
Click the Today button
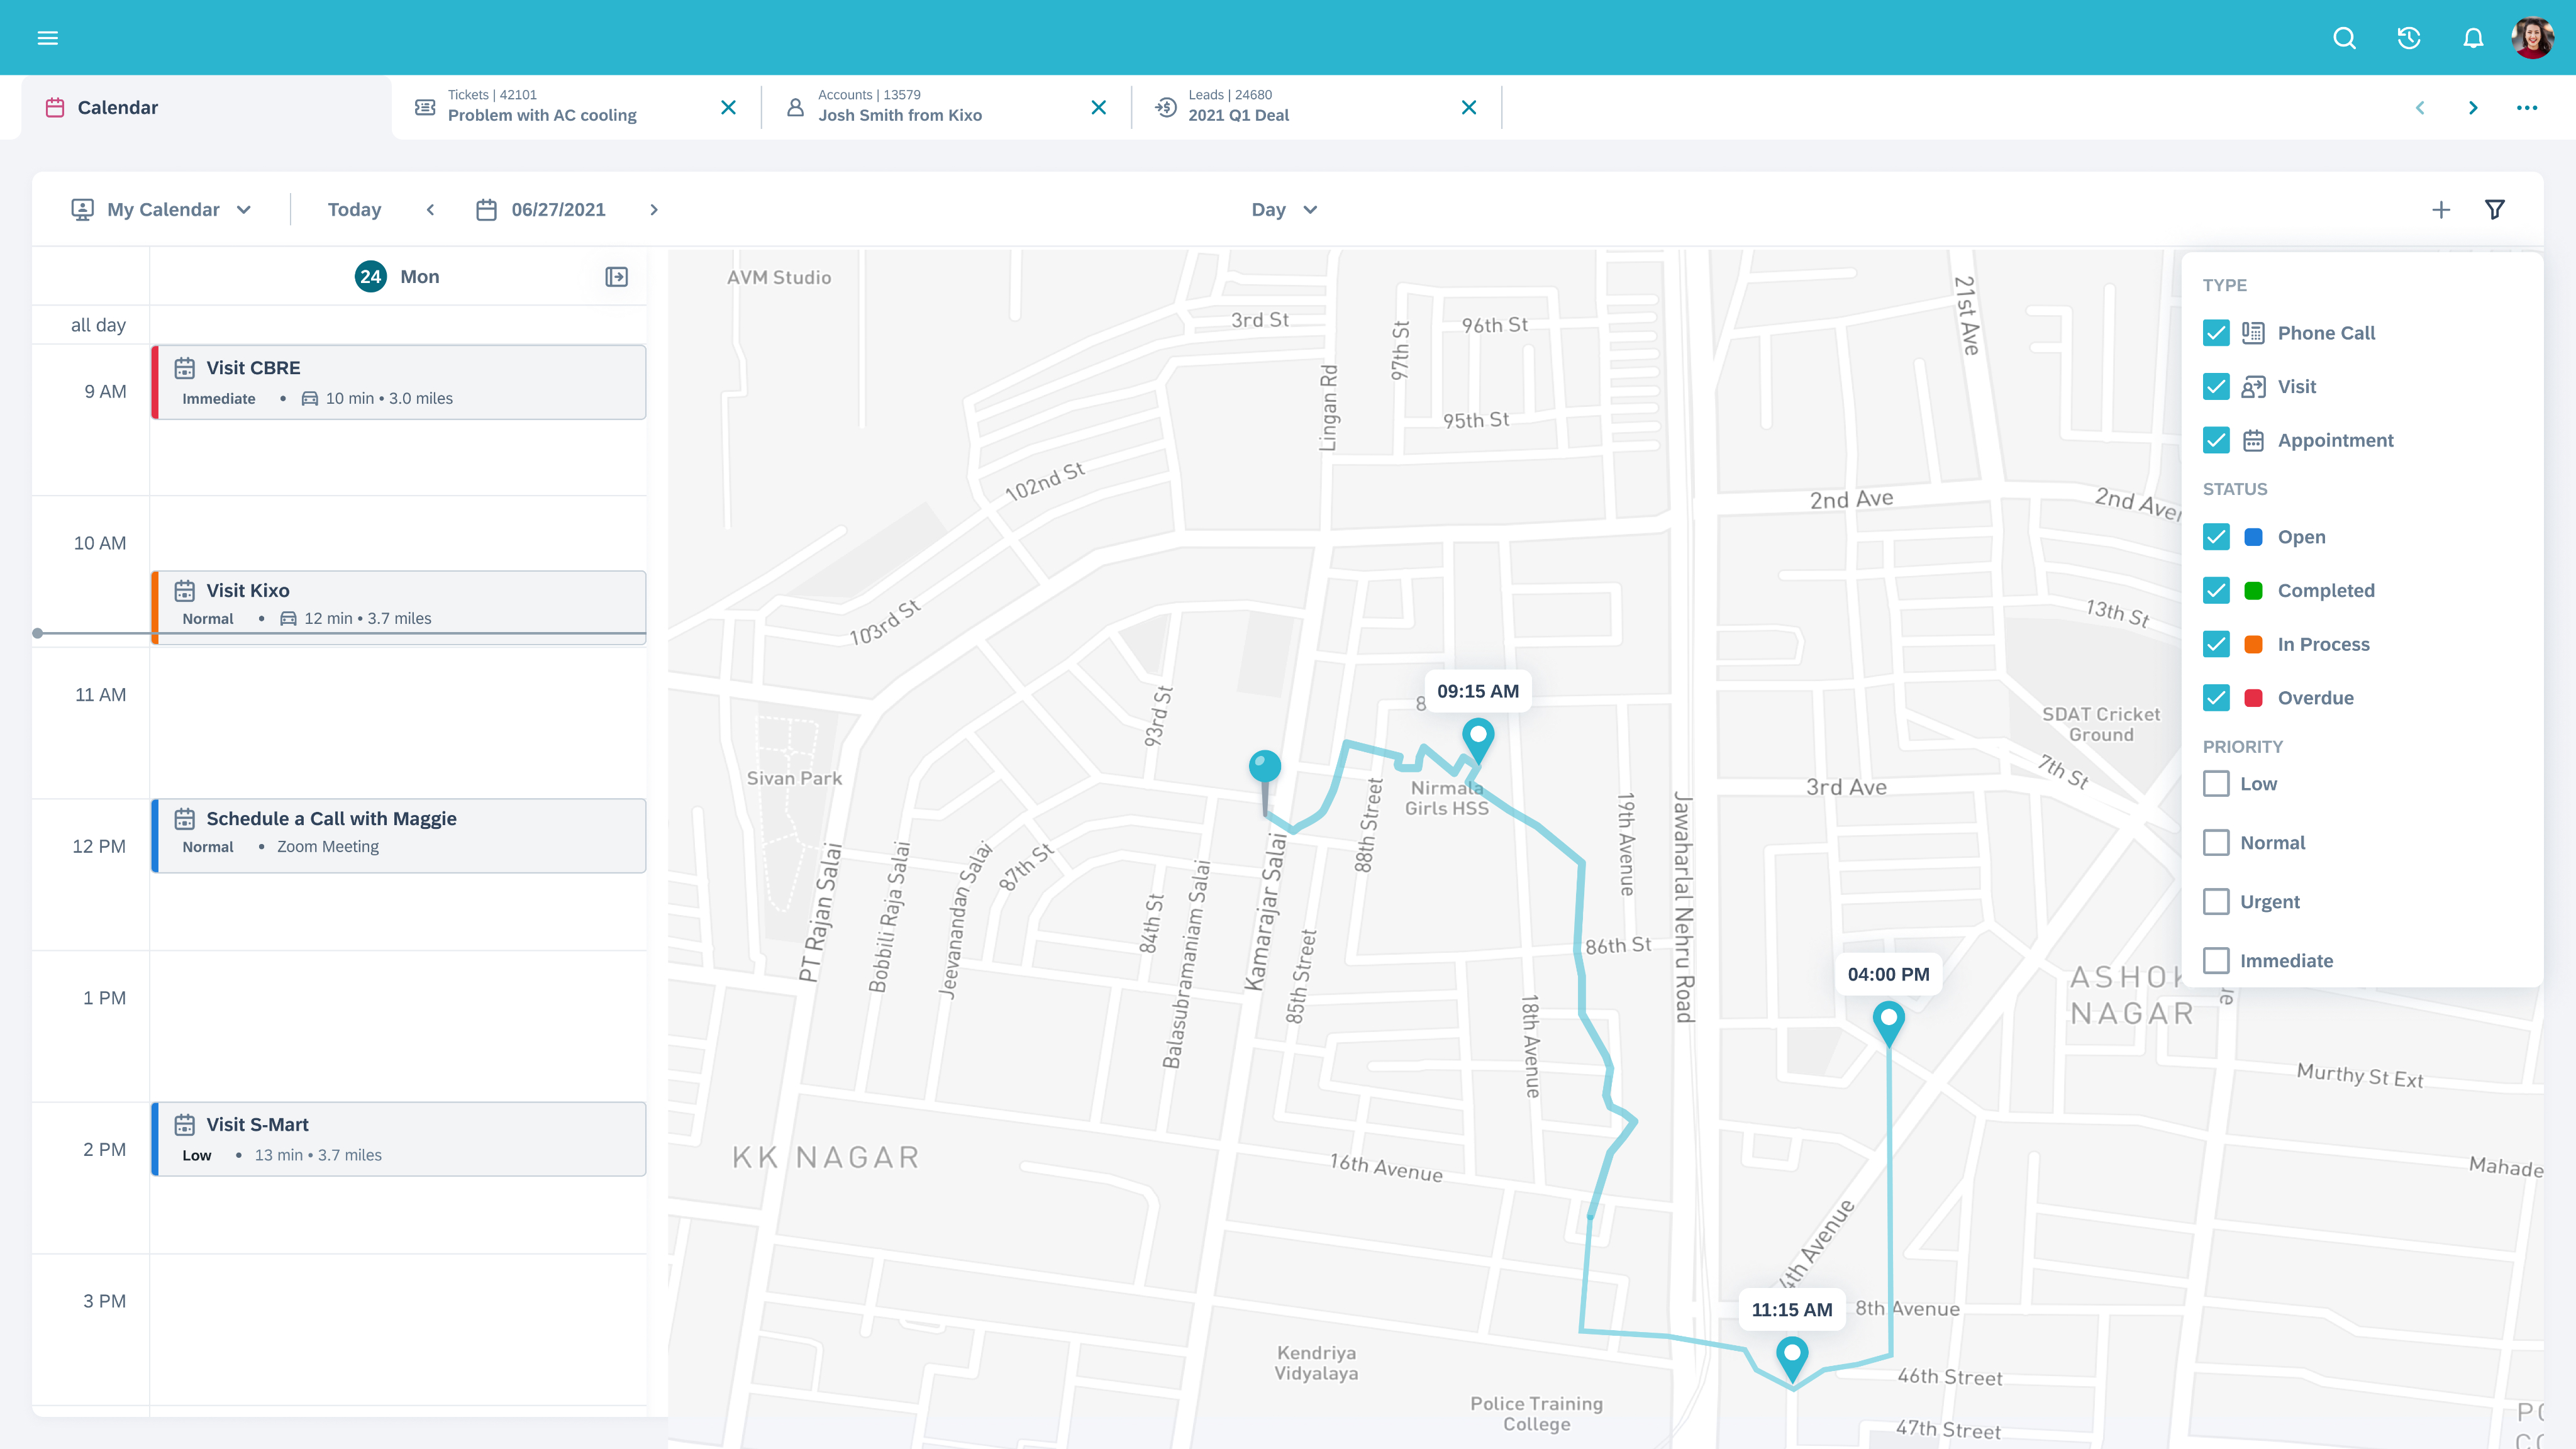tap(354, 209)
